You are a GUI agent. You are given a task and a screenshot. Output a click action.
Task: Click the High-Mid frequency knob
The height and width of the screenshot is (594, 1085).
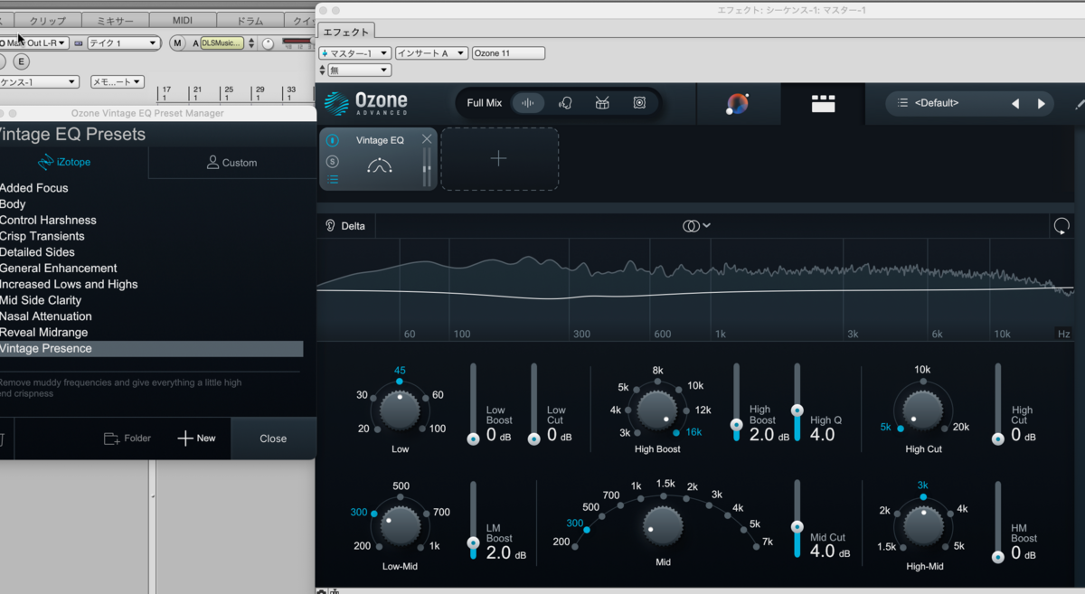[x=922, y=527]
